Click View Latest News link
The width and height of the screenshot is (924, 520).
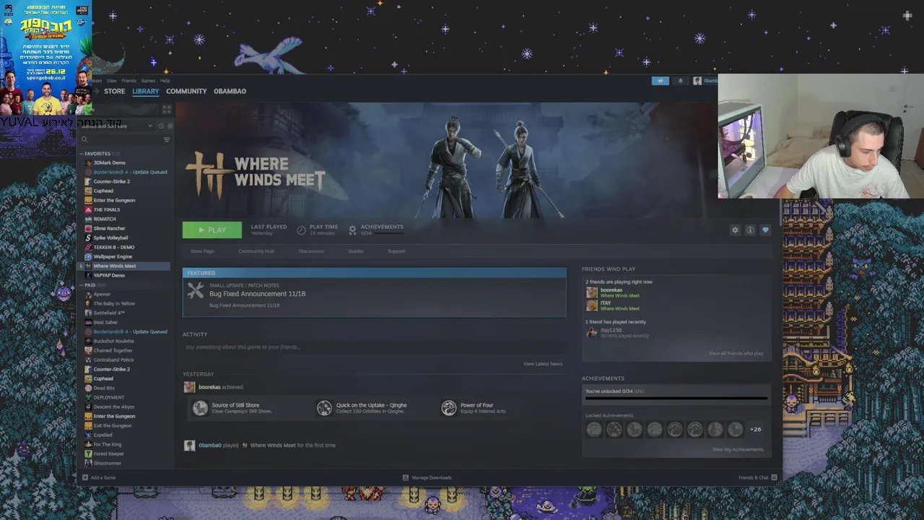coord(543,364)
